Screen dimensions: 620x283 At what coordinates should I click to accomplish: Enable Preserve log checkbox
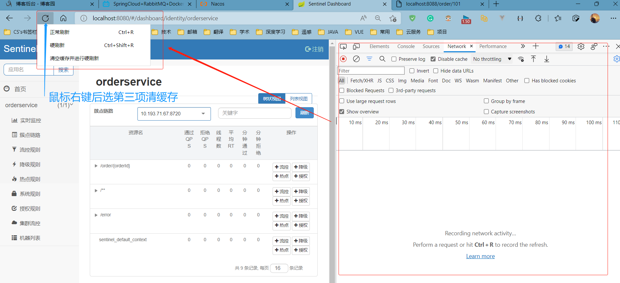pyautogui.click(x=394, y=59)
